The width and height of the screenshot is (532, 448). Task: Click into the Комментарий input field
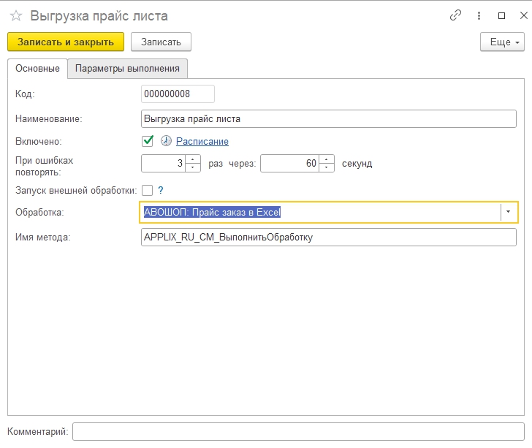[x=298, y=432]
